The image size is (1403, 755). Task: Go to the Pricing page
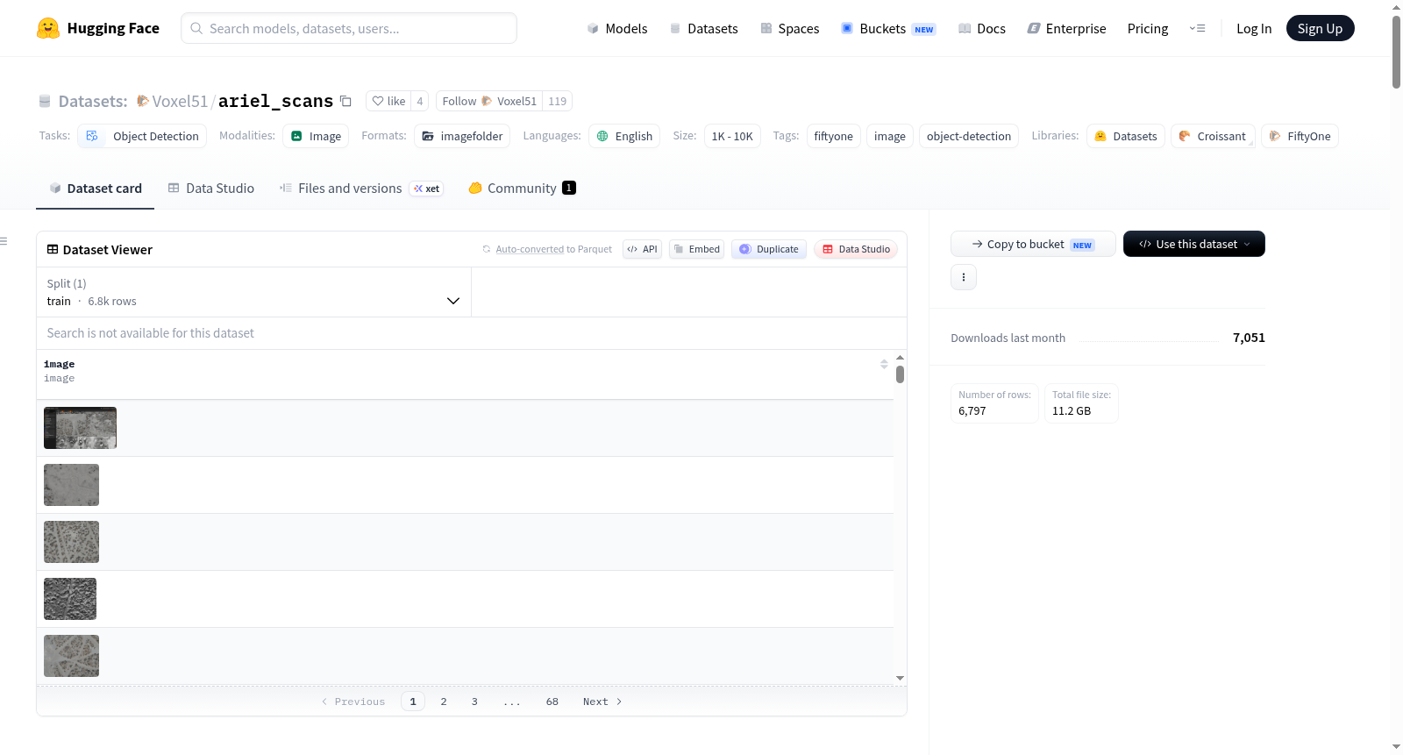(1148, 28)
